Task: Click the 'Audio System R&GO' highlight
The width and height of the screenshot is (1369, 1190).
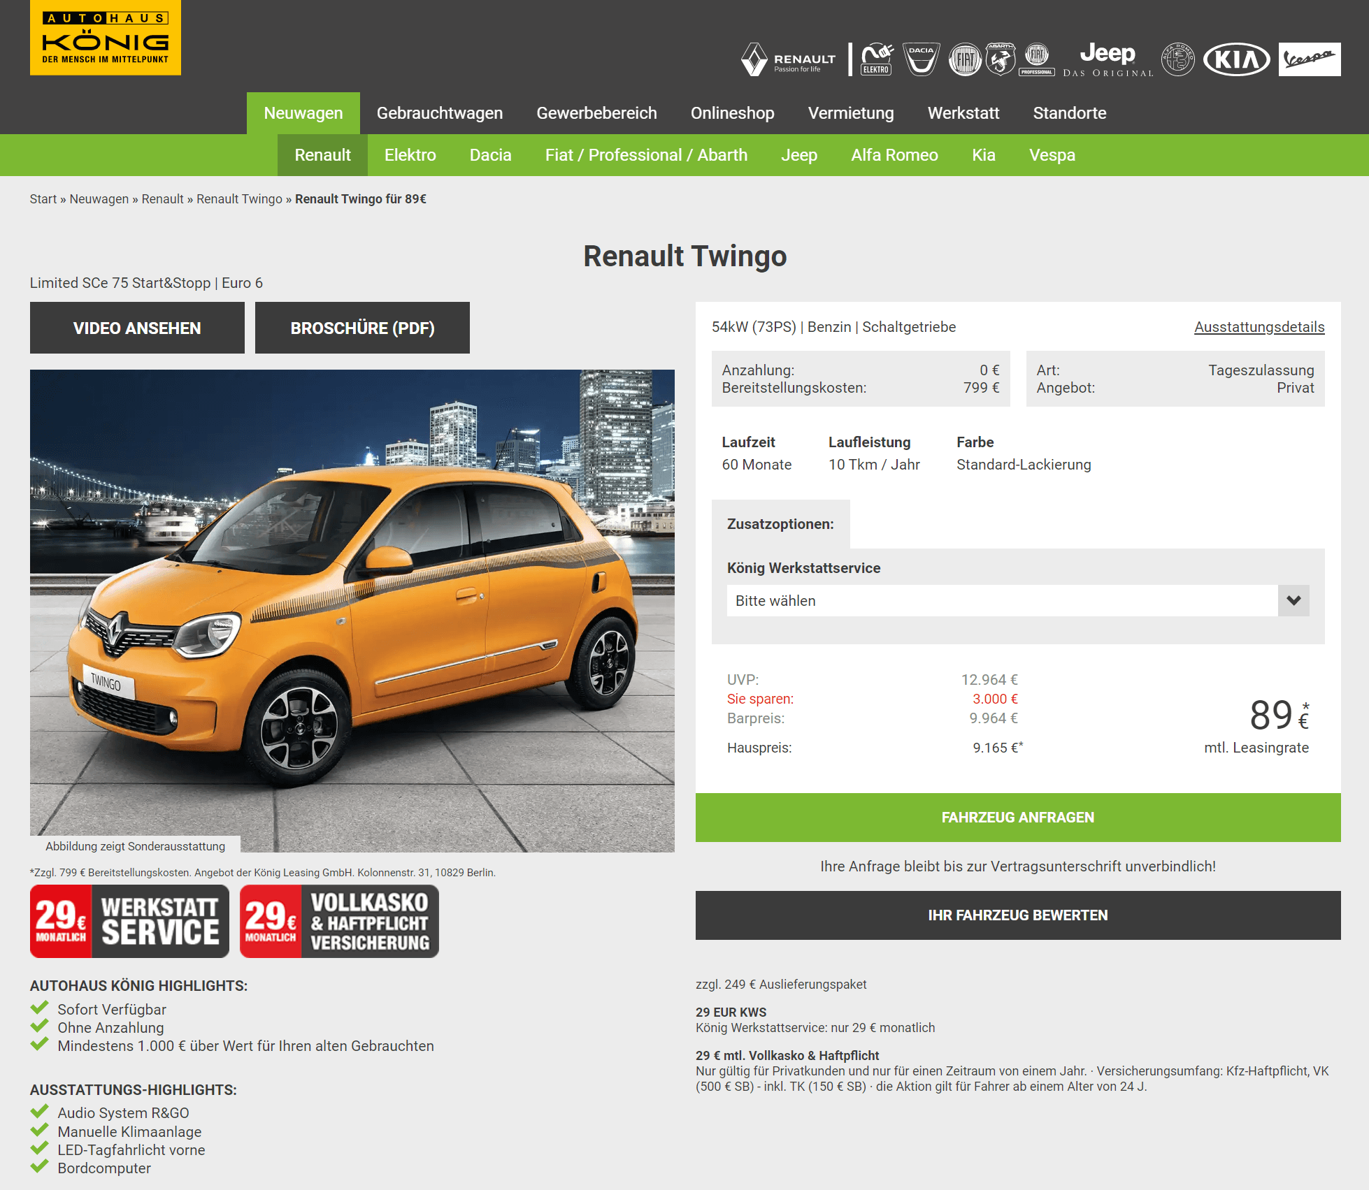Action: pos(123,1113)
